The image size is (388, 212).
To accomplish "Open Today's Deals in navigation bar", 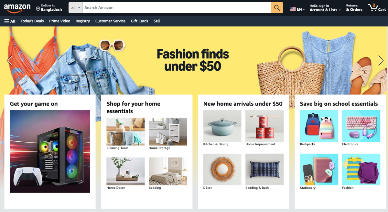I will 32,21.
